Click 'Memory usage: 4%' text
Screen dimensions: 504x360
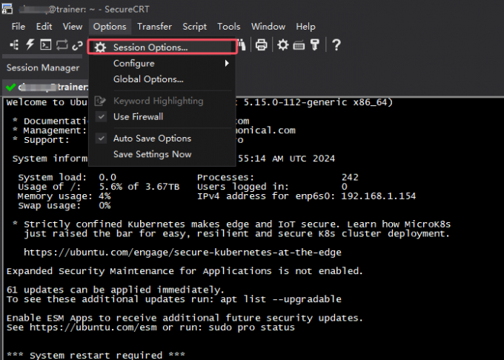[64, 196]
